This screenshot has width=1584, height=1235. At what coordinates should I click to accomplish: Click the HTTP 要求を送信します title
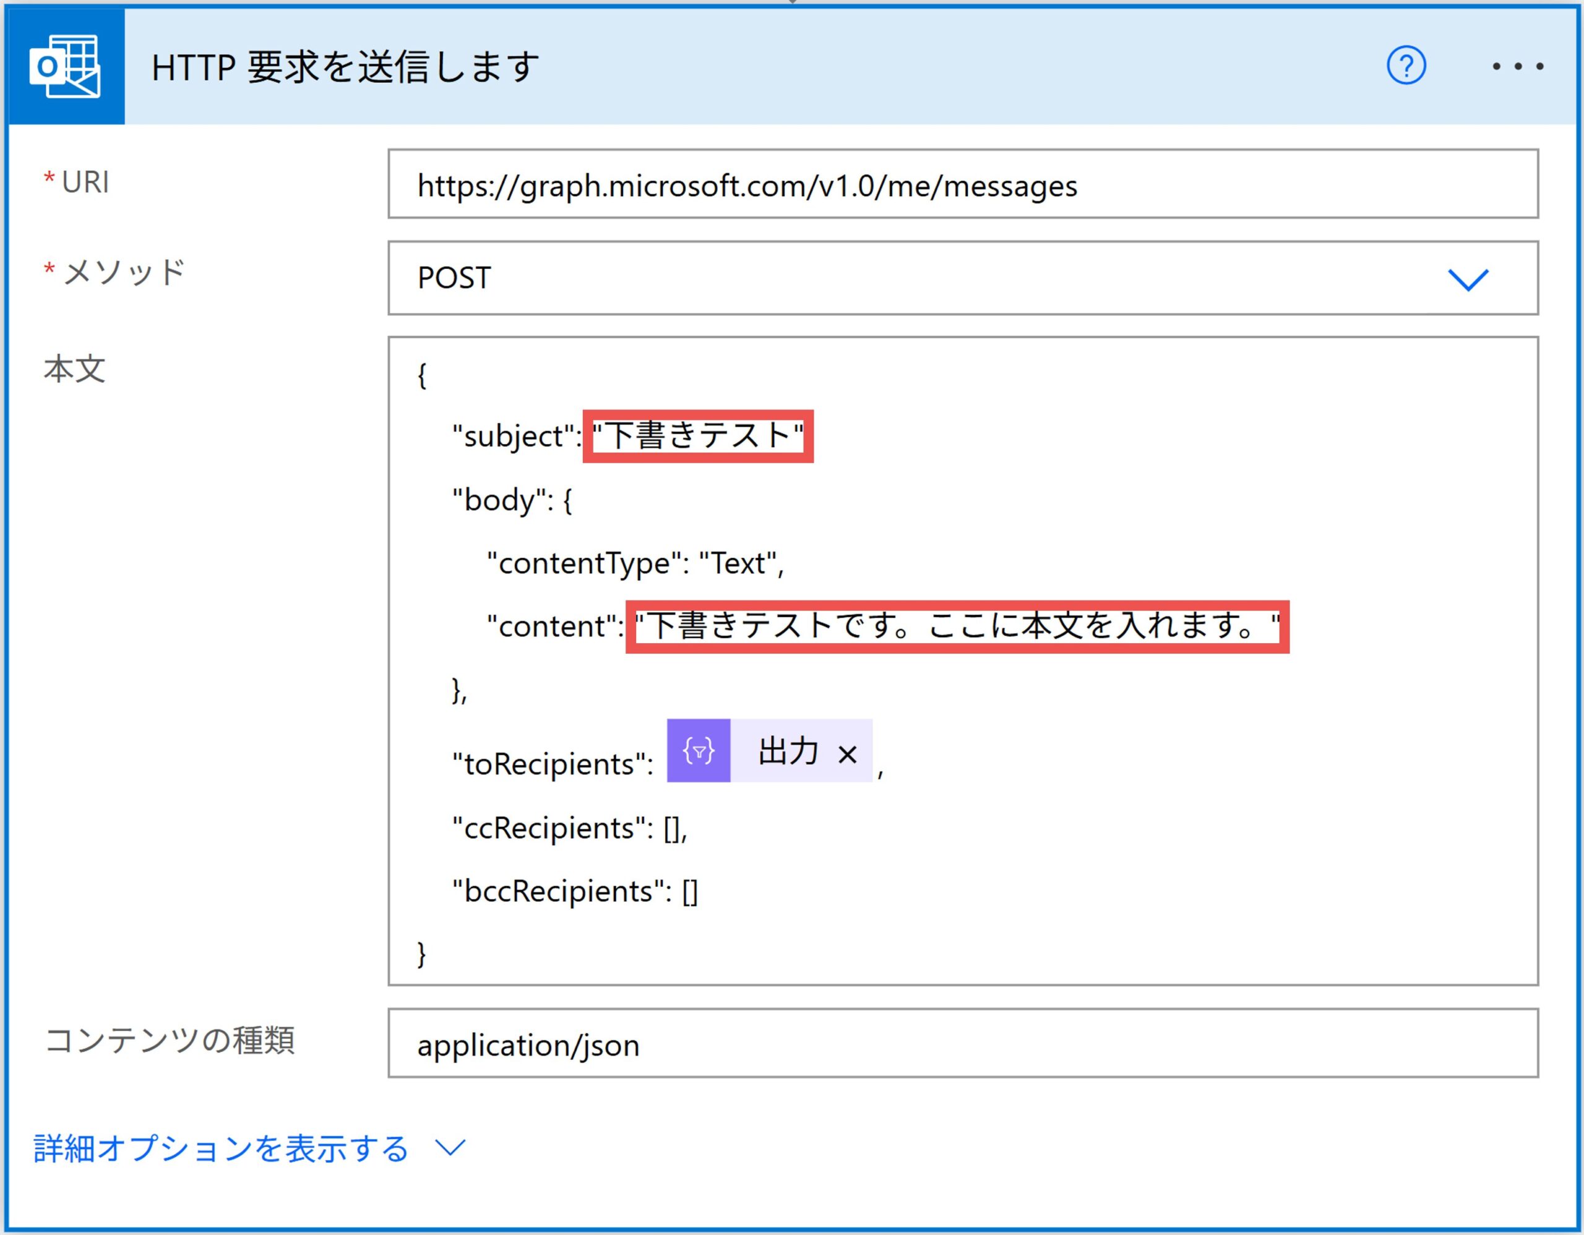[x=345, y=67]
